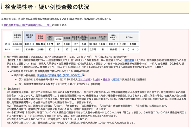Image resolution: width=190 pixels, height=127 pixels.
Task: Open the さいたま市 link
Action: tap(85, 79)
